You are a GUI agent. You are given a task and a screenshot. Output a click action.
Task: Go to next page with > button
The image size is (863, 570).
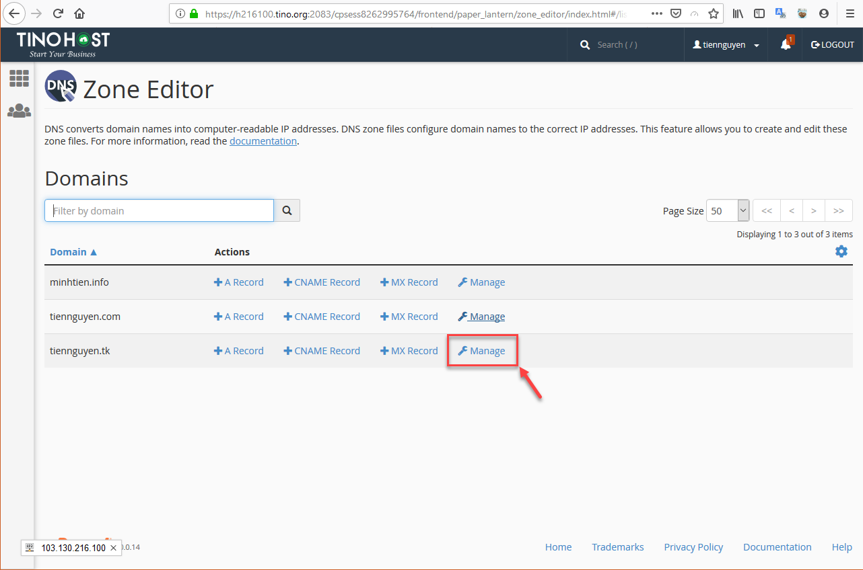tap(814, 210)
